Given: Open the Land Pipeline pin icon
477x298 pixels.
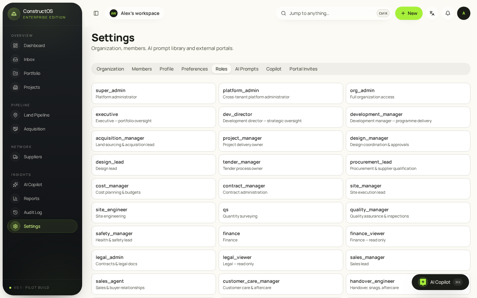Looking at the screenshot, I should 15,115.
